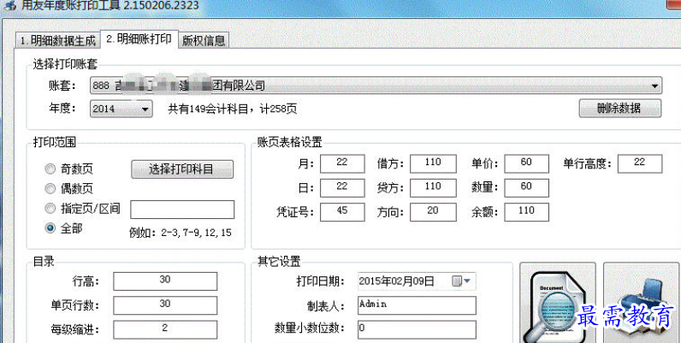Click the 凭证号 width field
The image size is (681, 343).
342,212
